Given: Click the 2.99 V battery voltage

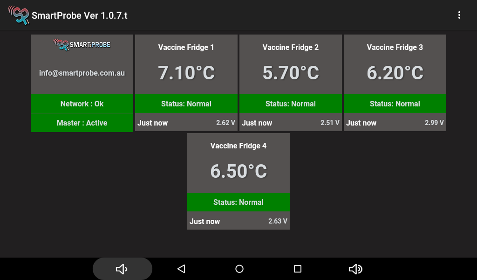Looking at the screenshot, I should [x=434, y=123].
